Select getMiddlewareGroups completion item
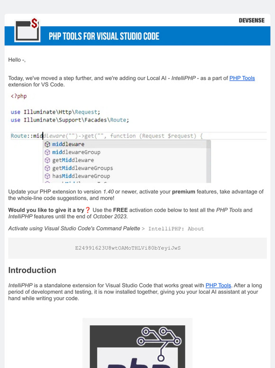The image size is (275, 368). coord(125,168)
